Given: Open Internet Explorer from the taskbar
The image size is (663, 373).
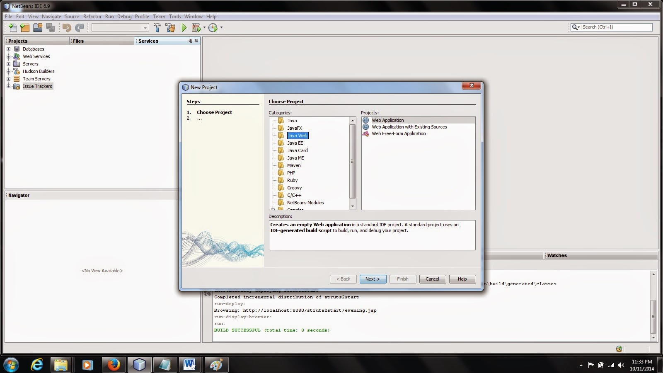Looking at the screenshot, I should point(37,365).
